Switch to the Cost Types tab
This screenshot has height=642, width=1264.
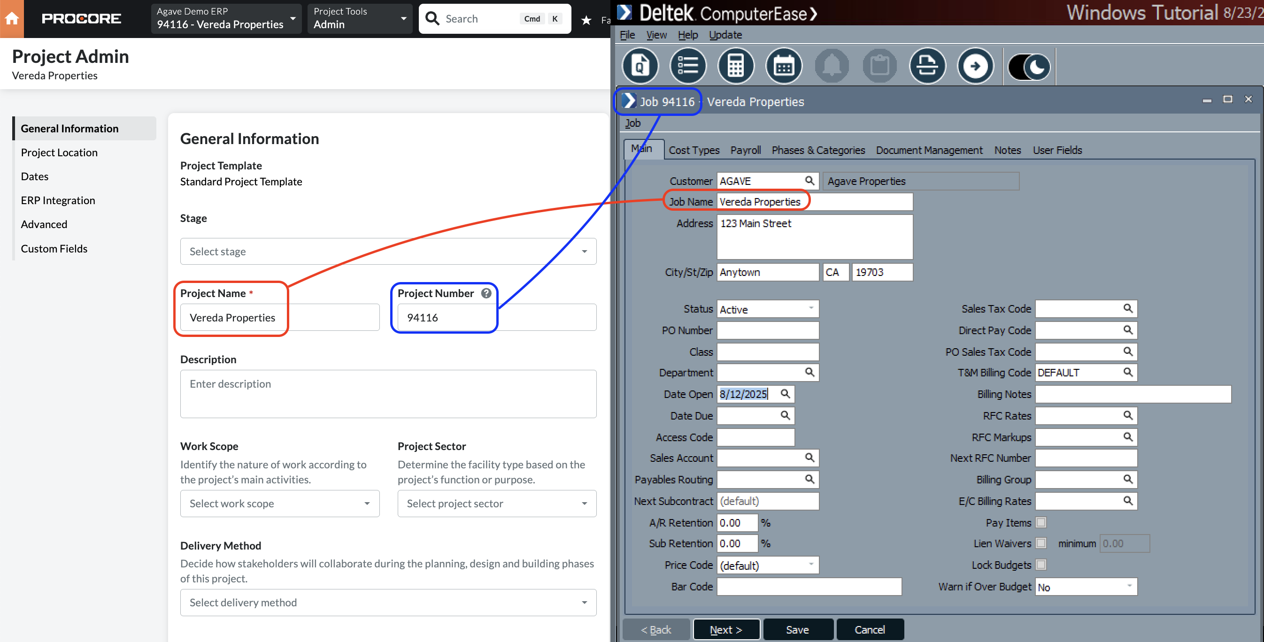(x=694, y=150)
